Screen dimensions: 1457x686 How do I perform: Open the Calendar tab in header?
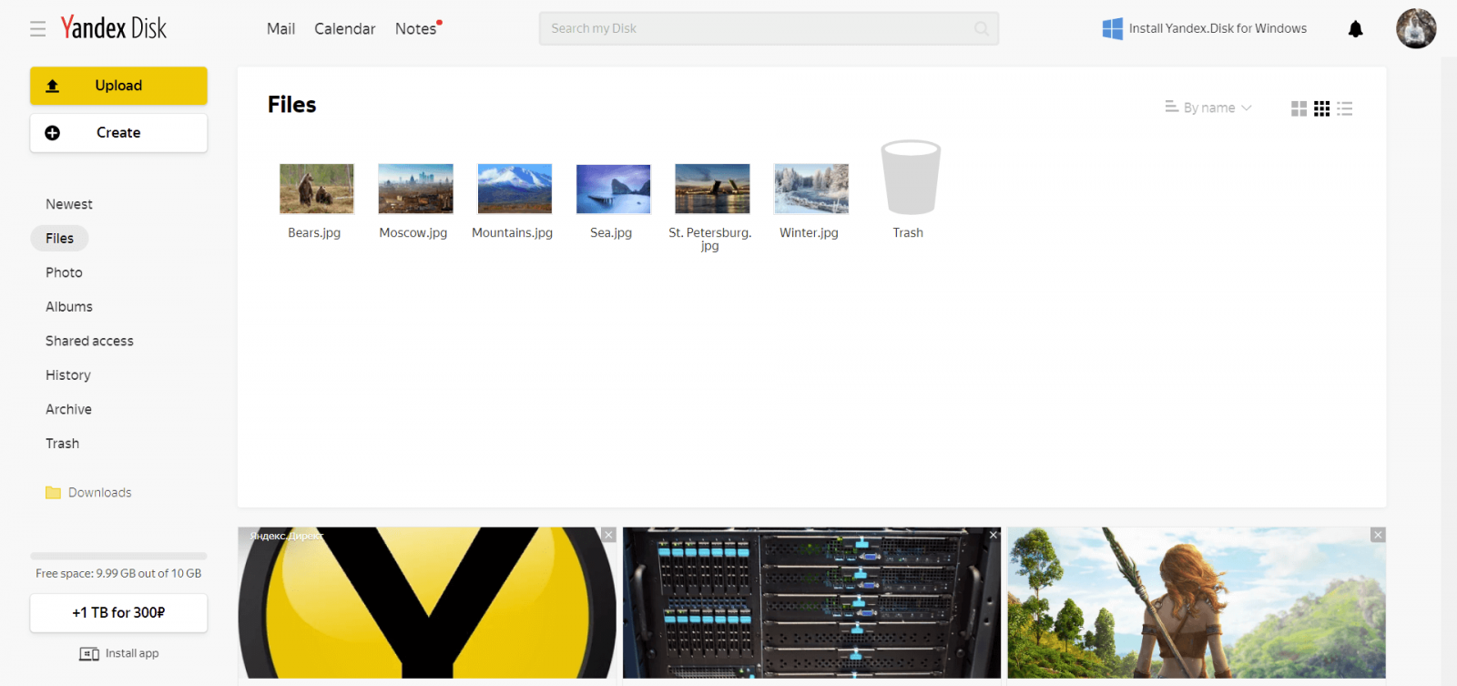(x=344, y=29)
